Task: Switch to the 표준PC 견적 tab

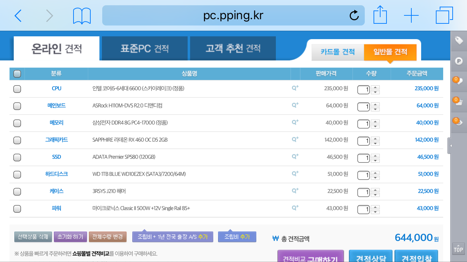Action: [x=145, y=49]
